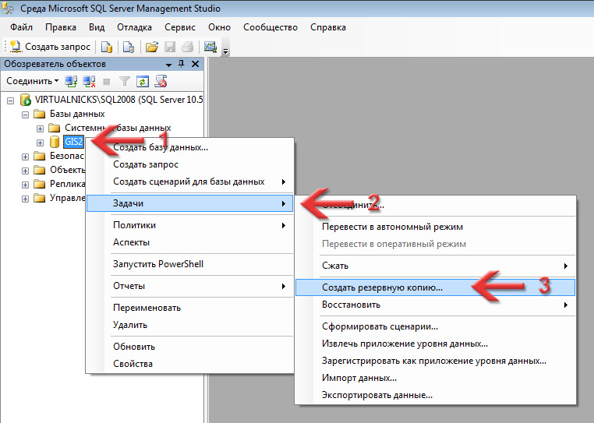Viewport: 594px width, 423px height.
Task: Open Object Explorer window position dropdown
Action: point(169,65)
